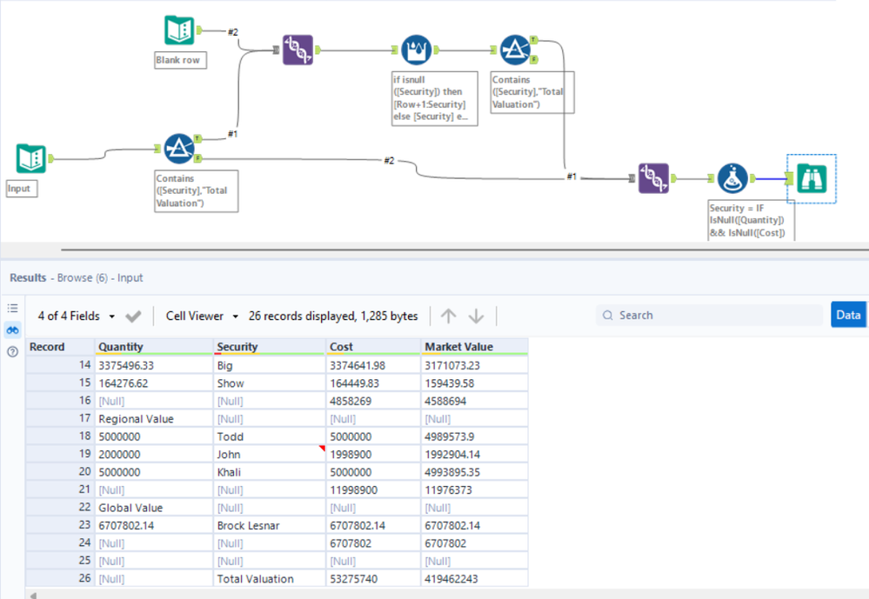Select record row number 16

click(60, 401)
